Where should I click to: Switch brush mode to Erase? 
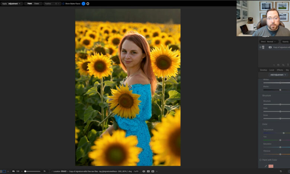[36, 4]
